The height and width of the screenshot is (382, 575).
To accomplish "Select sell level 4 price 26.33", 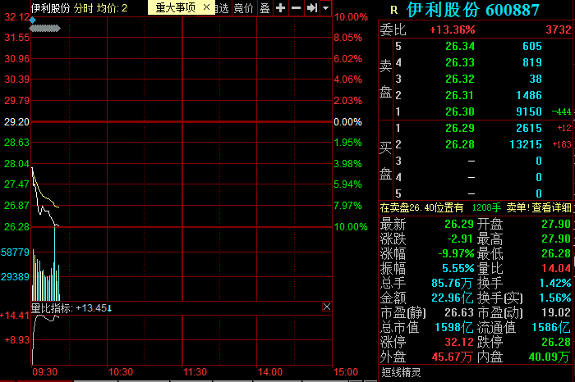I will click(x=460, y=62).
